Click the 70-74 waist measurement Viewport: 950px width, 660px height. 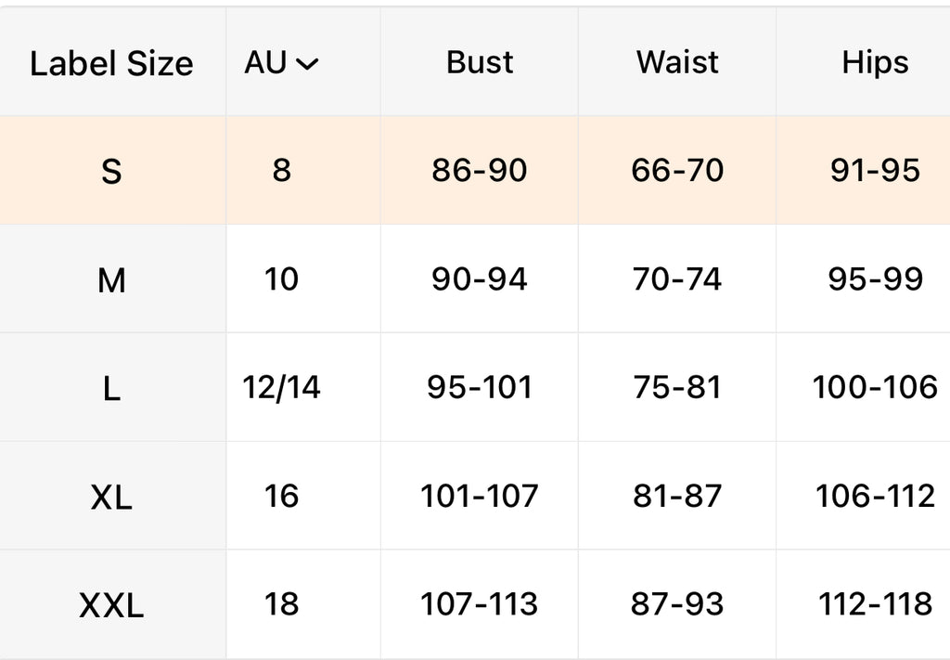(x=677, y=278)
